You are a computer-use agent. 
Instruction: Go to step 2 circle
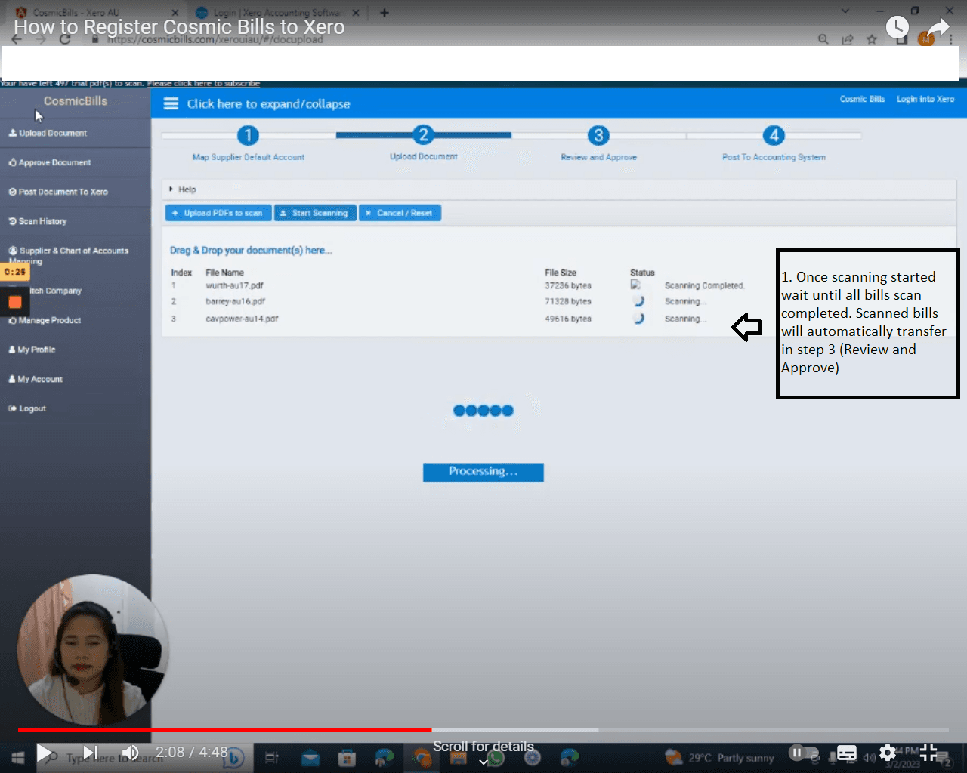pos(423,135)
